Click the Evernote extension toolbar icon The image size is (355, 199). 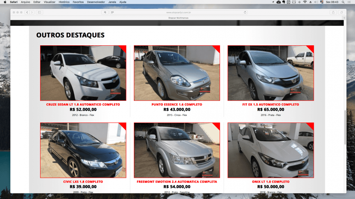click(105, 12)
